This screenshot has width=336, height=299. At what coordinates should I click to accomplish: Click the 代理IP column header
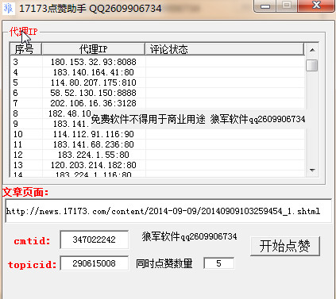tap(93, 49)
